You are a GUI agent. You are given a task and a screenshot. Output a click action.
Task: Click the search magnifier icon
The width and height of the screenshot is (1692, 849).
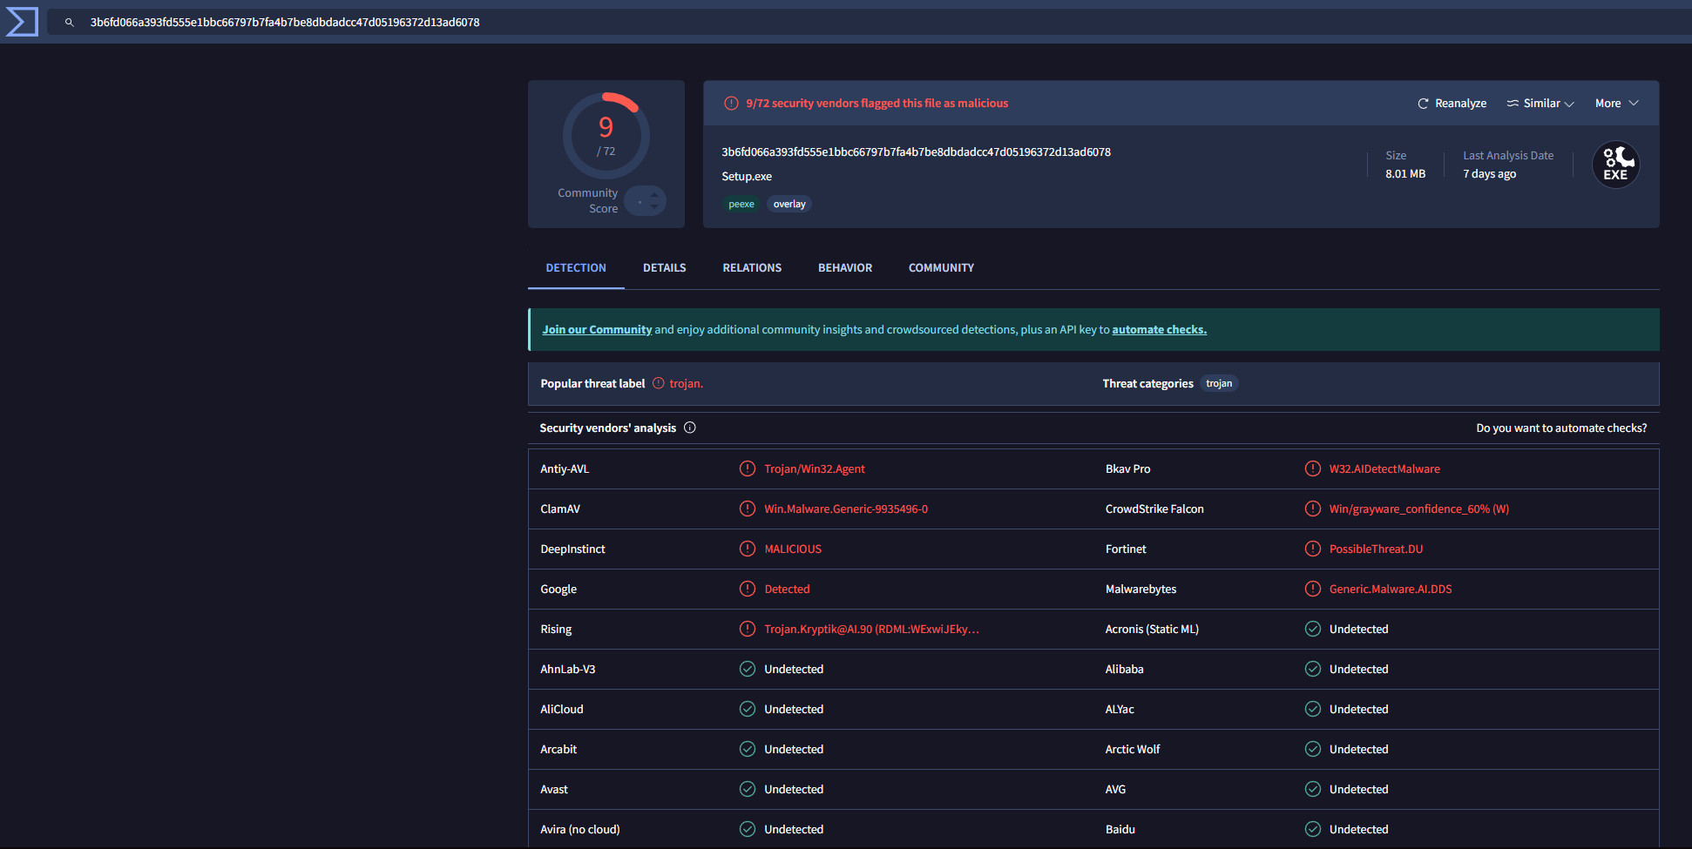click(70, 23)
